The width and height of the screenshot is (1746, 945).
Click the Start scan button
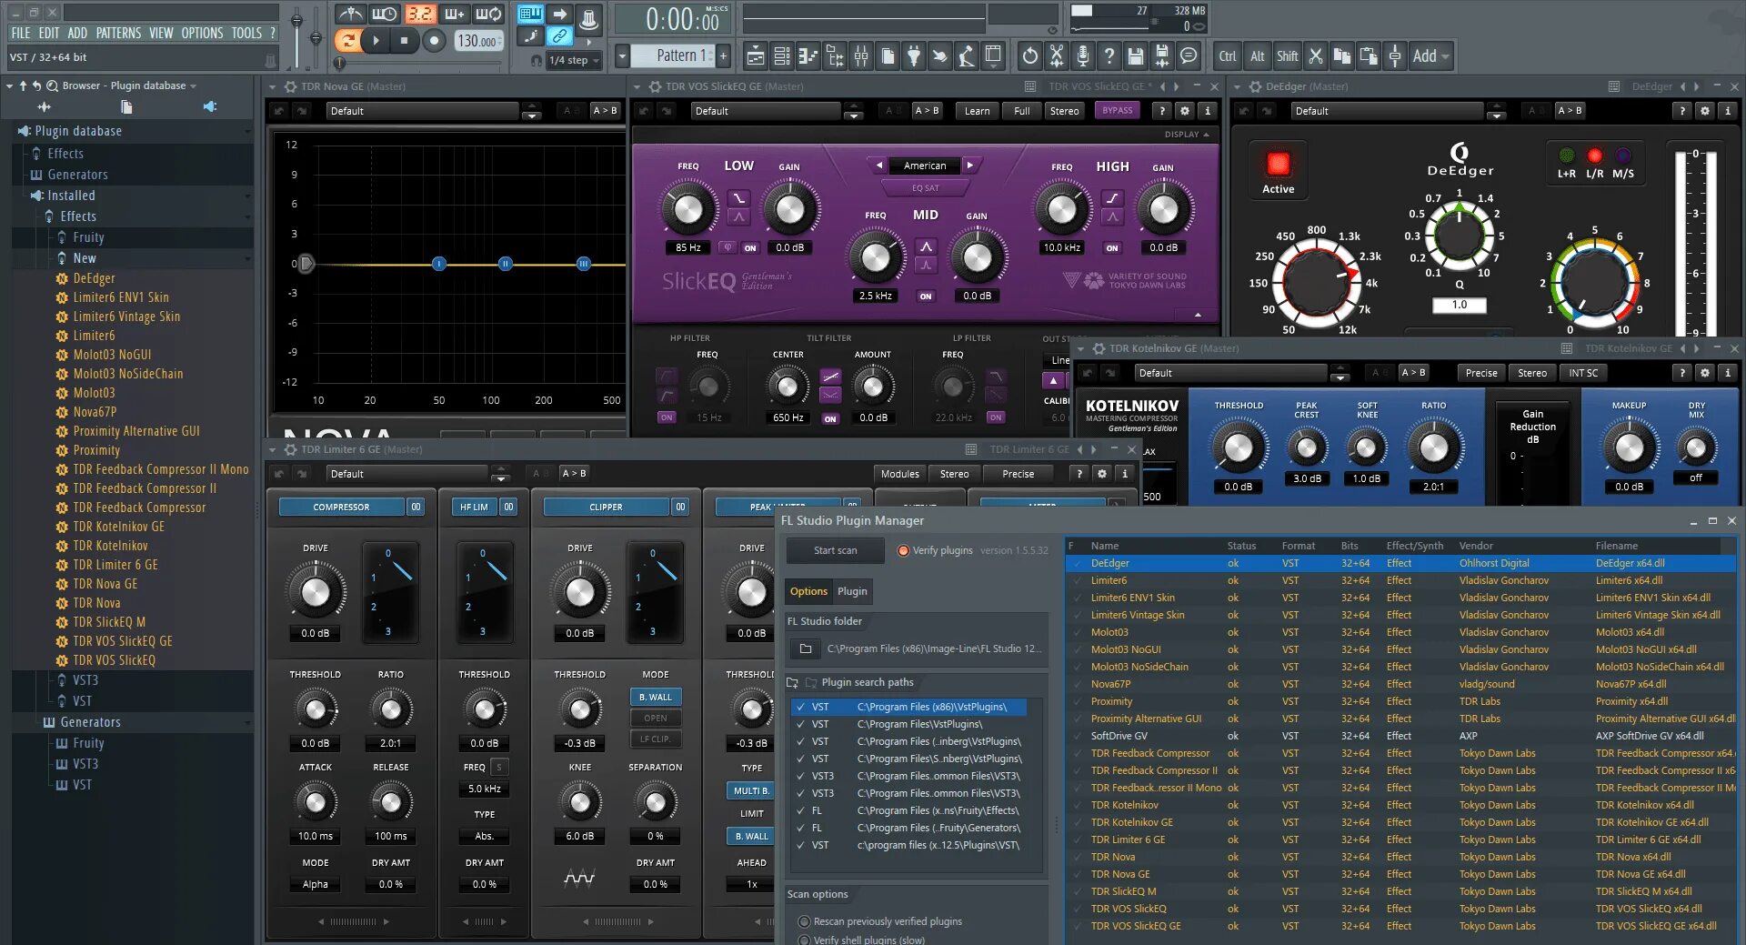coord(835,550)
